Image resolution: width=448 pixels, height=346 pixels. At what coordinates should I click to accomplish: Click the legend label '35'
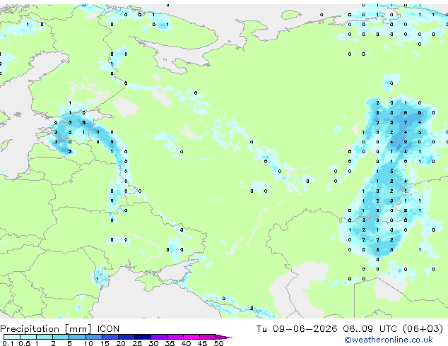[x=170, y=343]
